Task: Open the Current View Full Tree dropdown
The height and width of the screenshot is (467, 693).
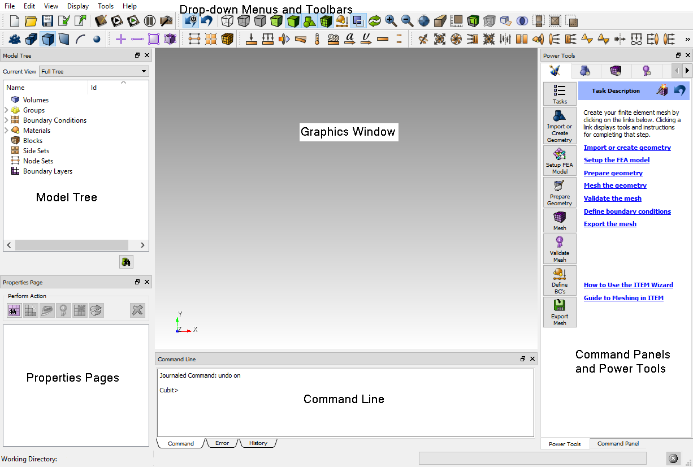Action: click(93, 71)
